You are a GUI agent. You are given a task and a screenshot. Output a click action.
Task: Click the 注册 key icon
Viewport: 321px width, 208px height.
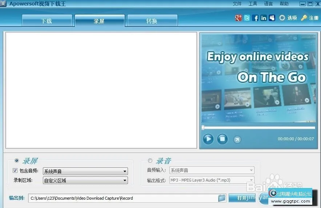(304, 18)
